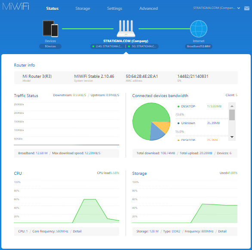Click the MiWiFi logo

[x=16, y=6]
